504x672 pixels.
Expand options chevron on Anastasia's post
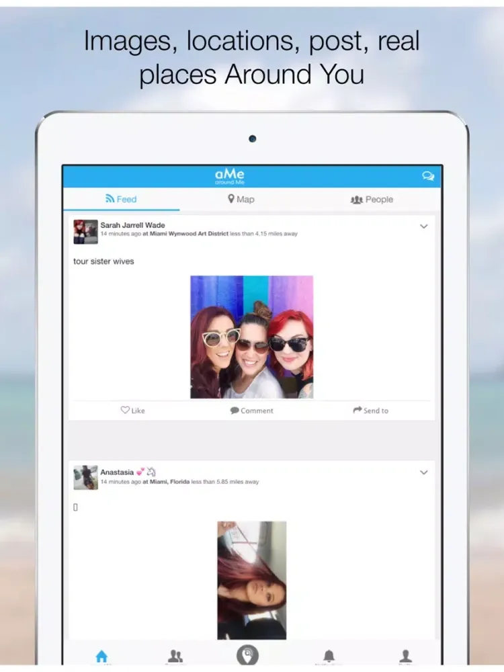(x=424, y=472)
